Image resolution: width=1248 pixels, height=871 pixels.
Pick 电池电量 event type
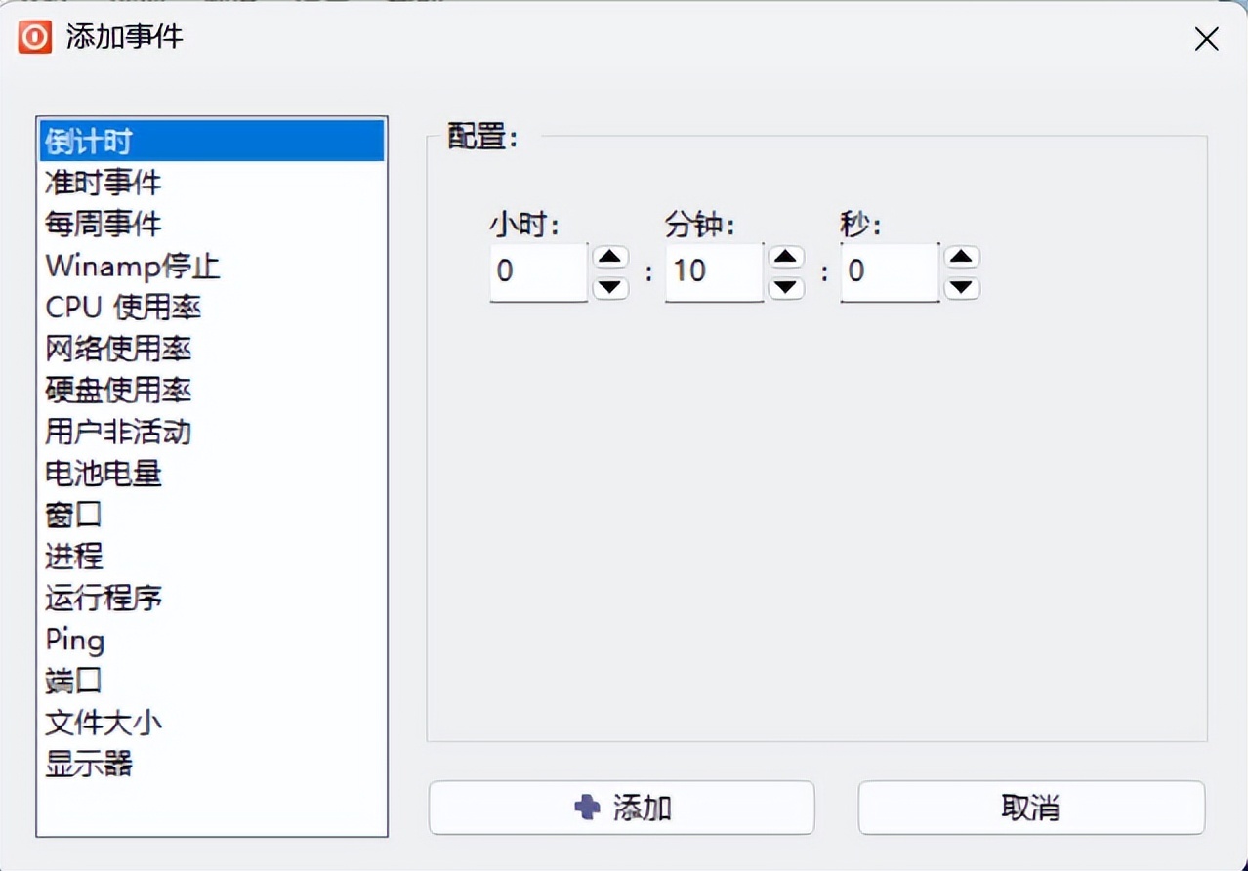pos(104,474)
